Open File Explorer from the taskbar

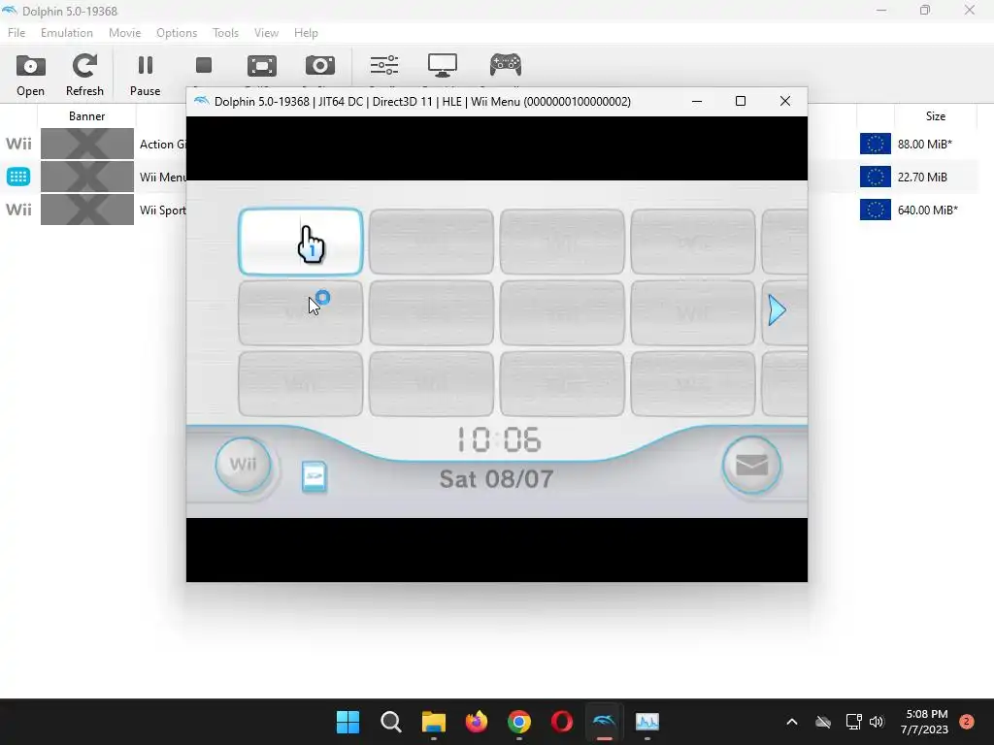pyautogui.click(x=434, y=722)
